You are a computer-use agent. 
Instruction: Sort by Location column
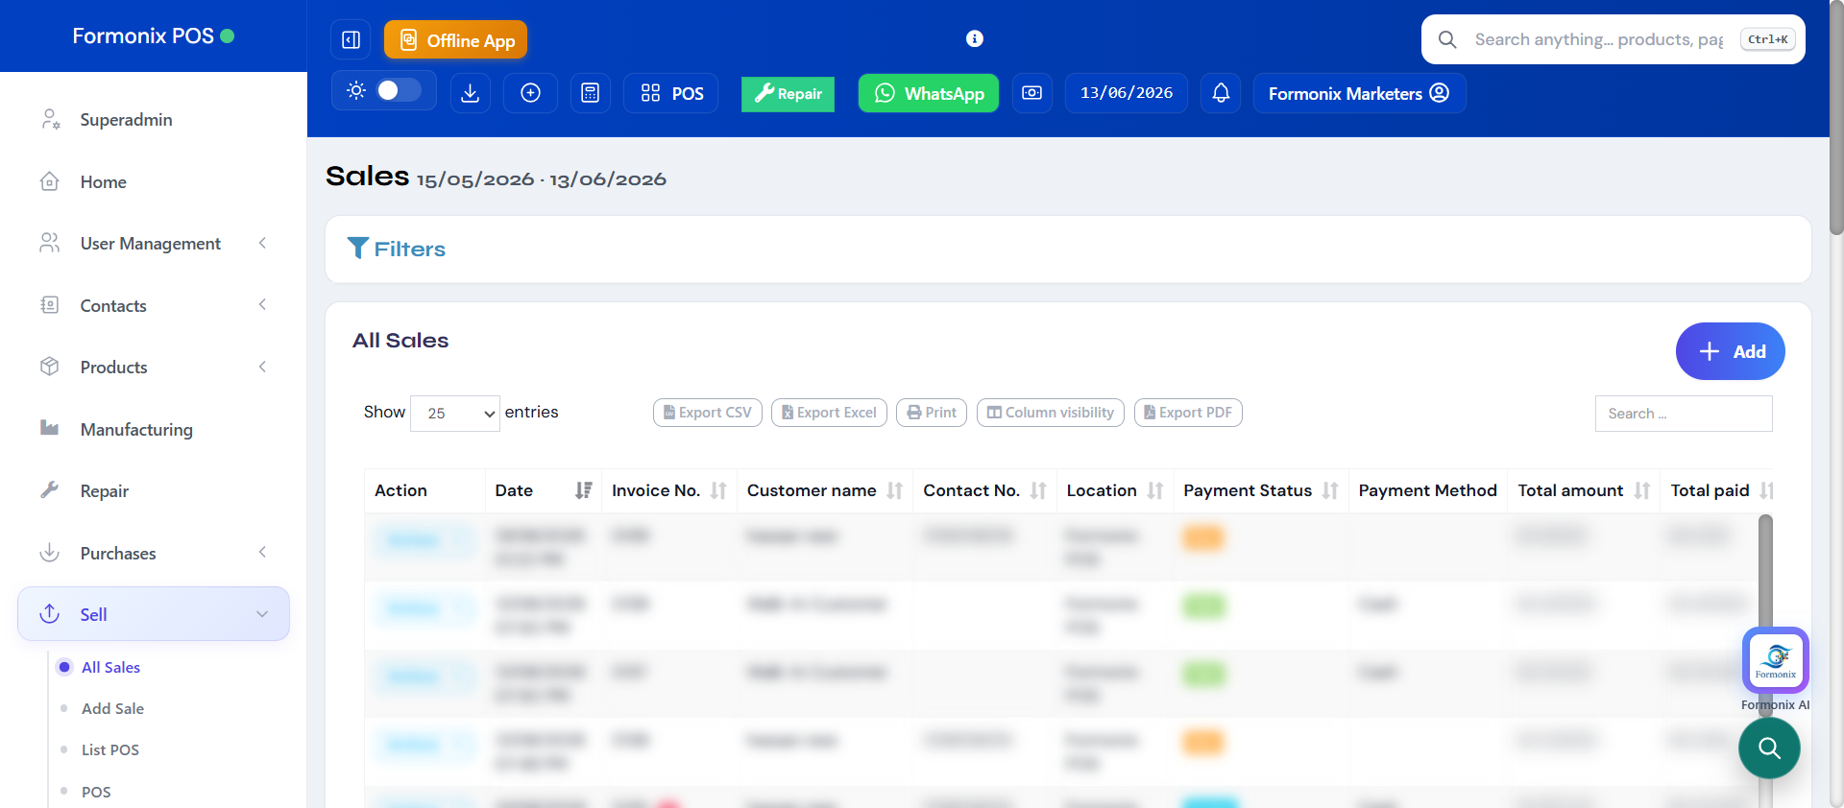(1115, 490)
